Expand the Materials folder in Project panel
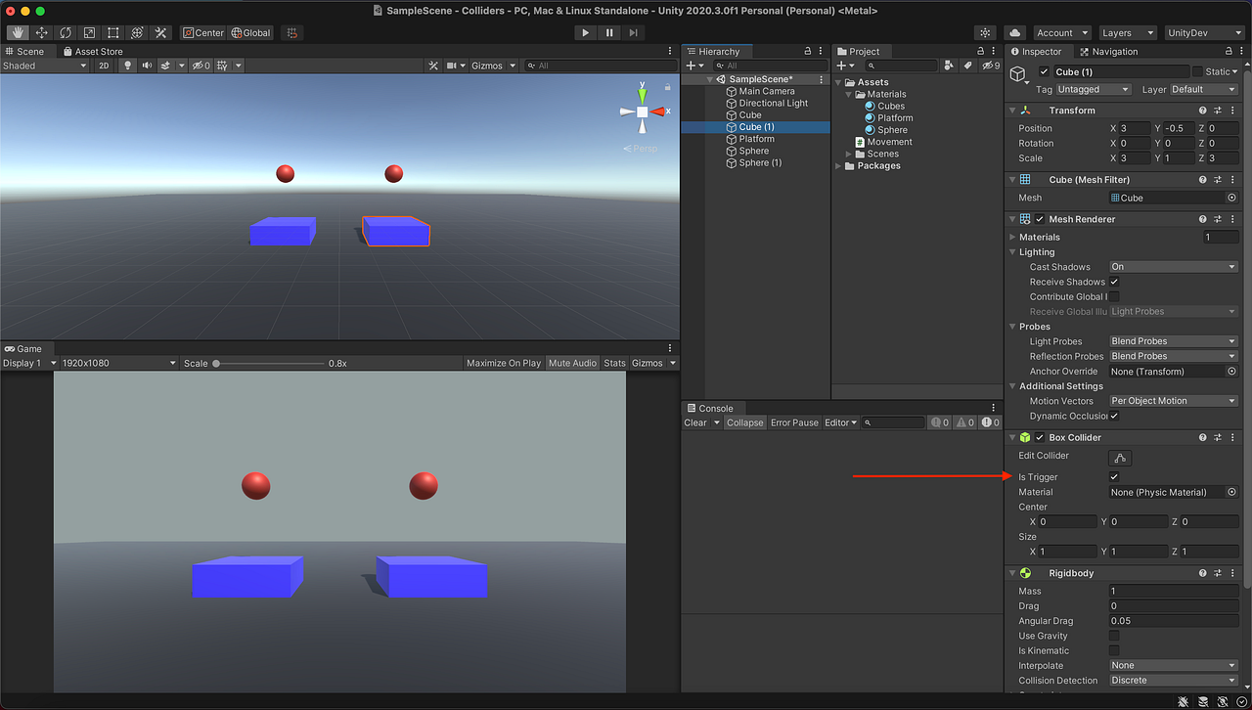This screenshot has height=710, width=1252. click(x=848, y=93)
